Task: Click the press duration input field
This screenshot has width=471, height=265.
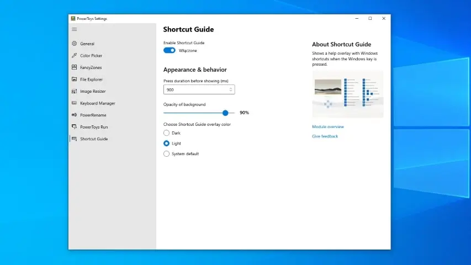Action: pos(195,89)
